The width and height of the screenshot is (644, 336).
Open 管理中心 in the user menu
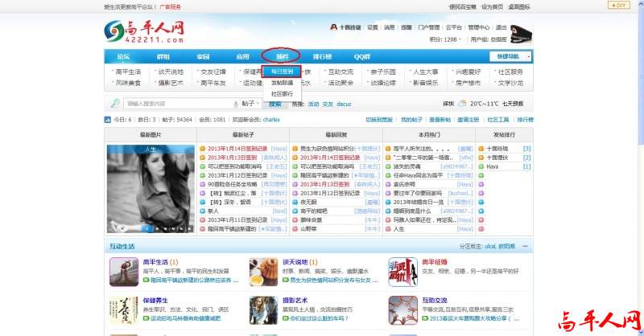479,27
